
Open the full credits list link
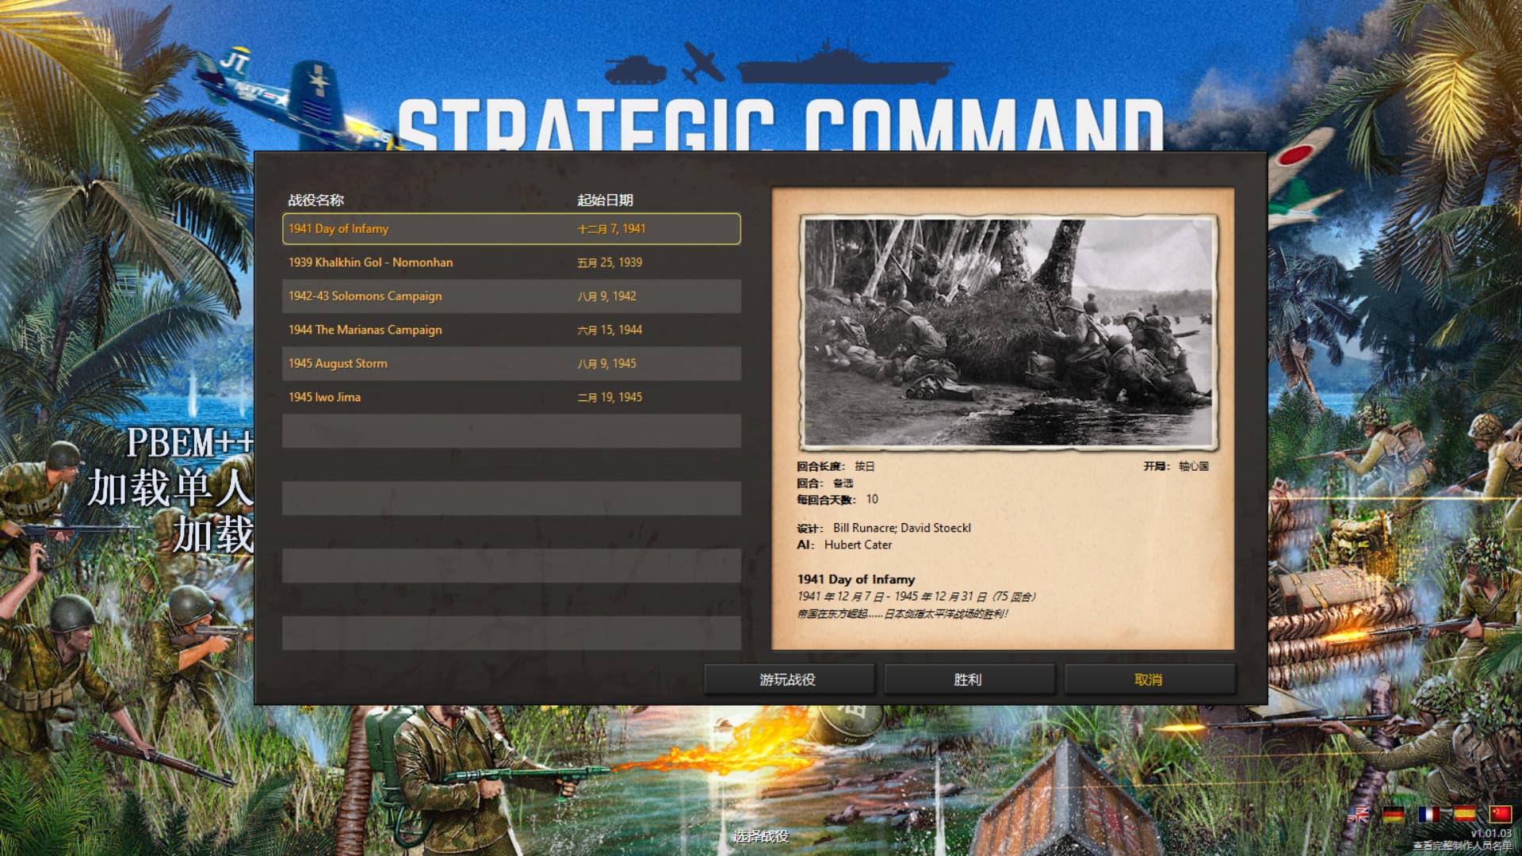tap(1462, 846)
